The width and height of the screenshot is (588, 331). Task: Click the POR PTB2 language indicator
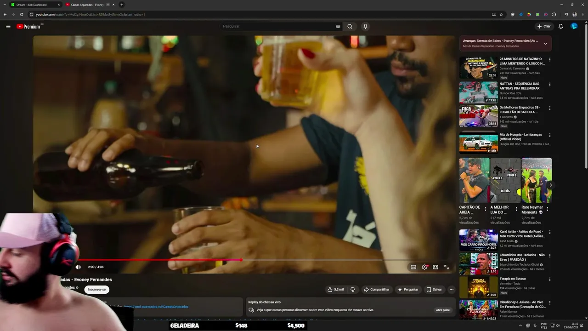coord(544,325)
